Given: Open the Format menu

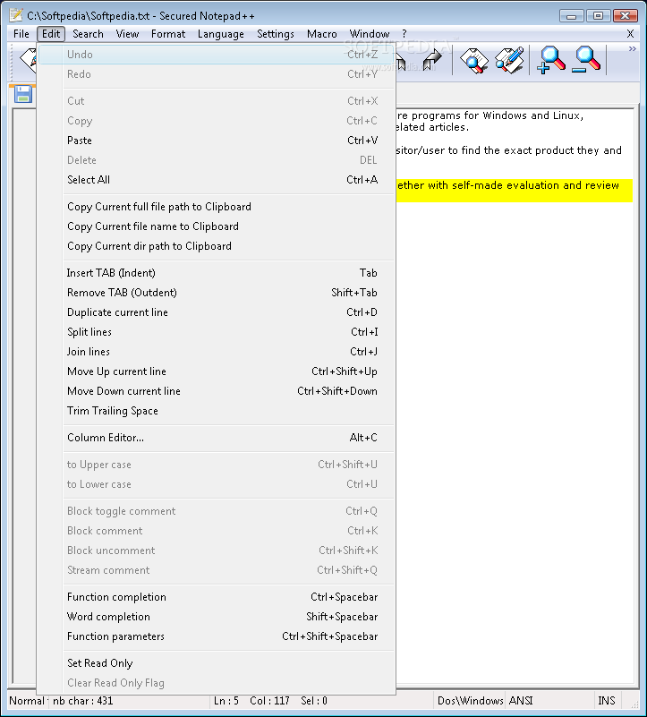Looking at the screenshot, I should click(x=168, y=34).
